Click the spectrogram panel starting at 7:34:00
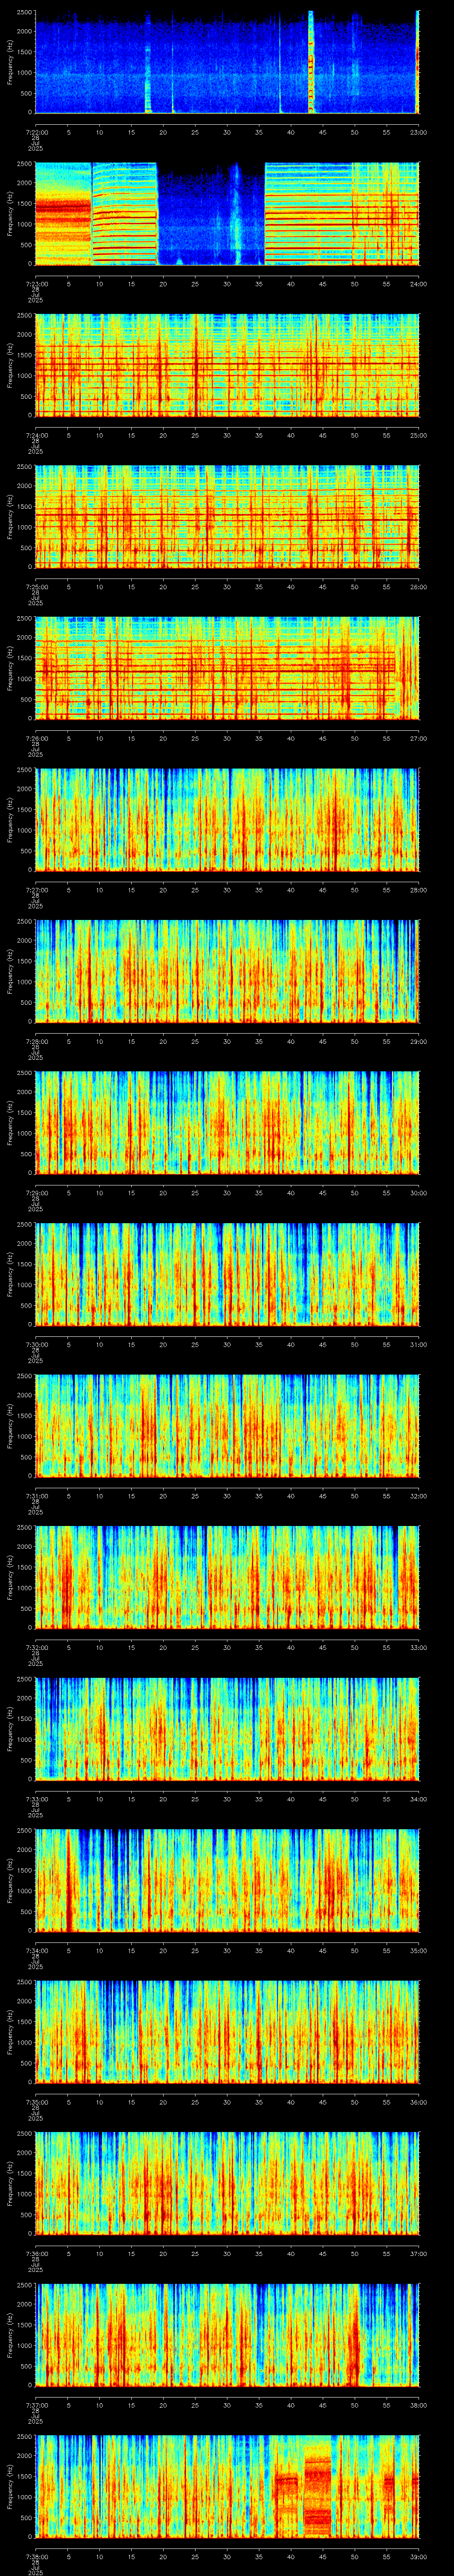The height and width of the screenshot is (2576, 454). point(227,1880)
